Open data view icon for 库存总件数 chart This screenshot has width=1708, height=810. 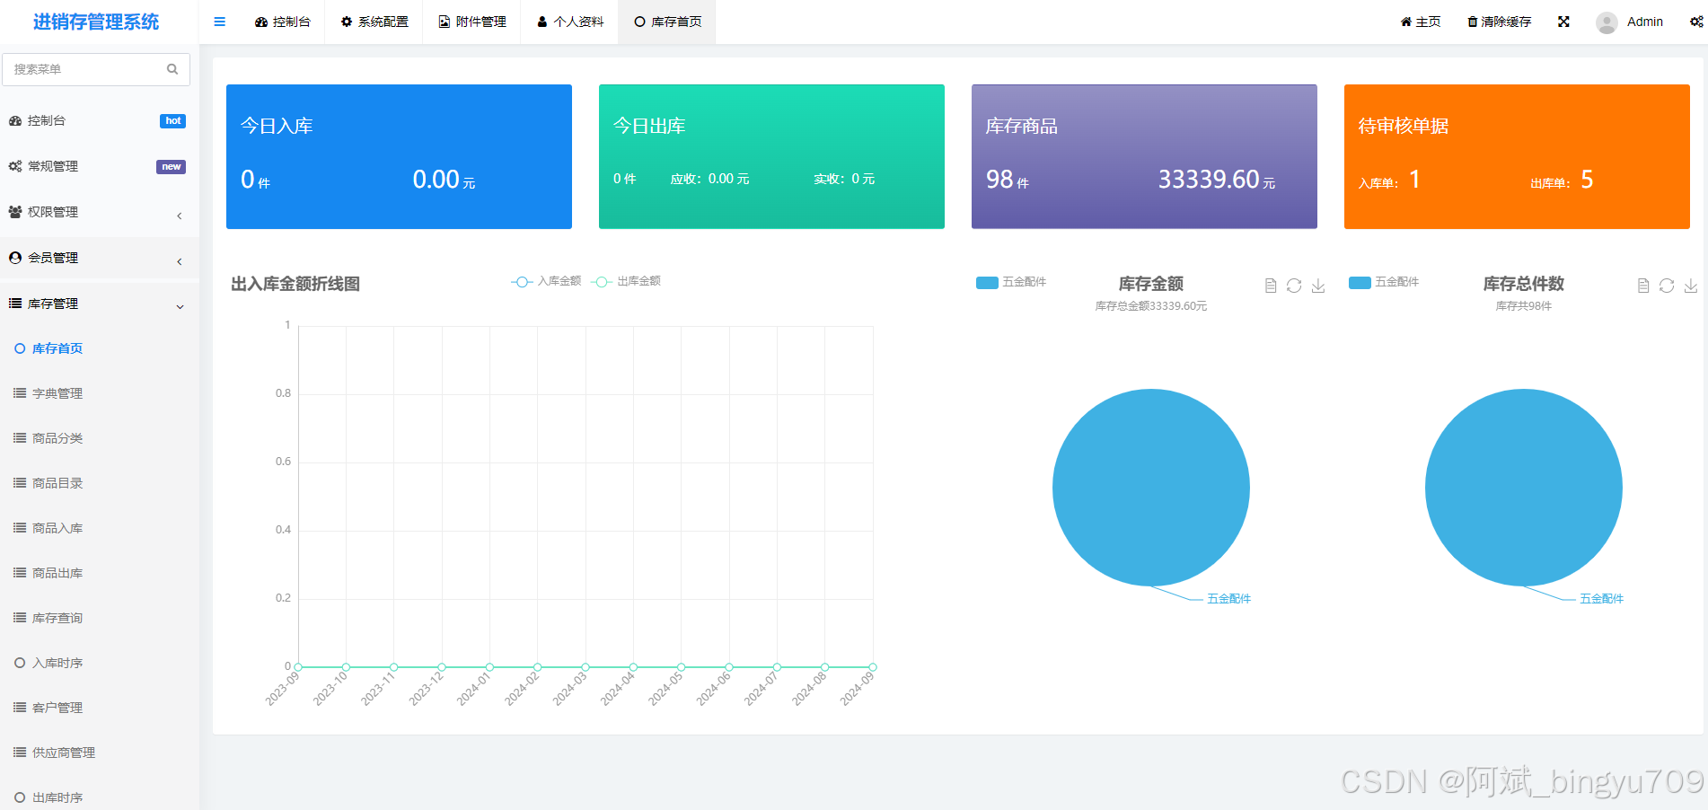[x=1643, y=286]
